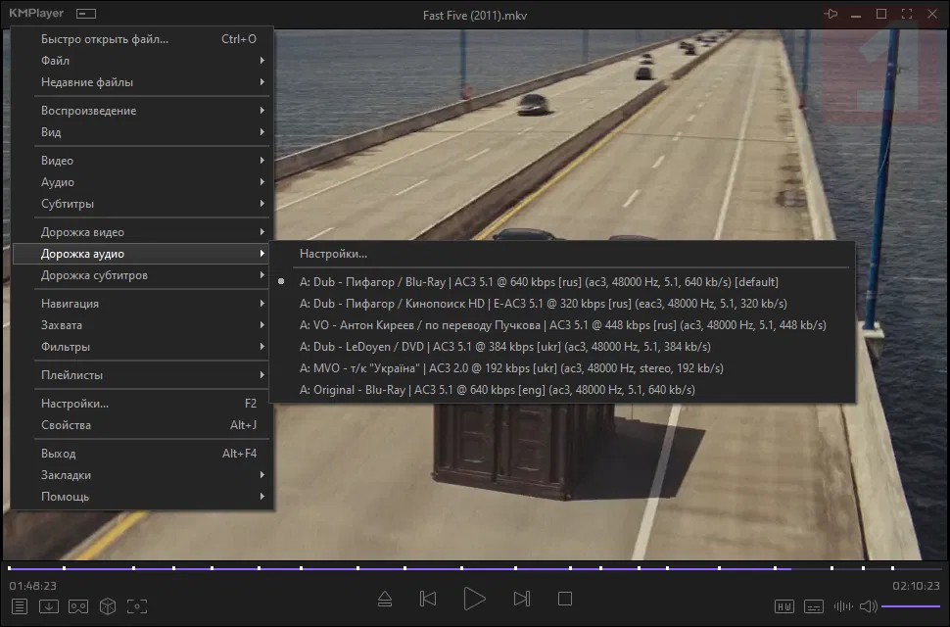Skip to next track
Screen dimensions: 950x627
point(522,600)
